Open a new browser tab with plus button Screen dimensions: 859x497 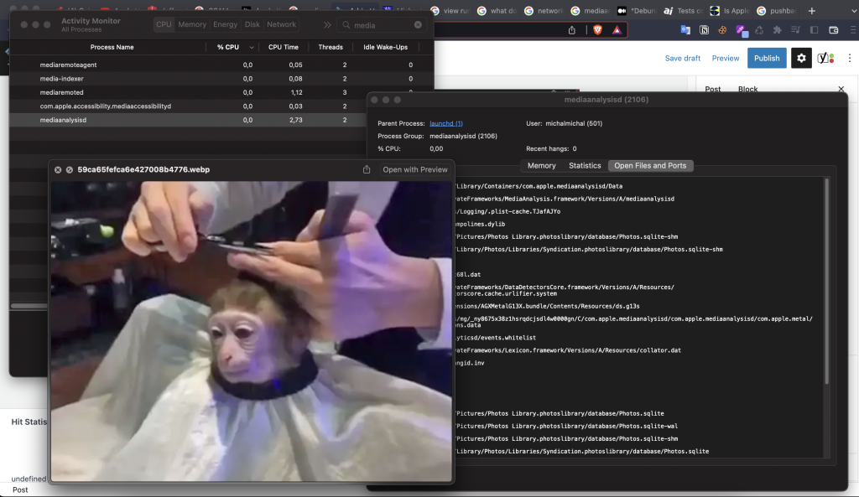click(x=812, y=10)
